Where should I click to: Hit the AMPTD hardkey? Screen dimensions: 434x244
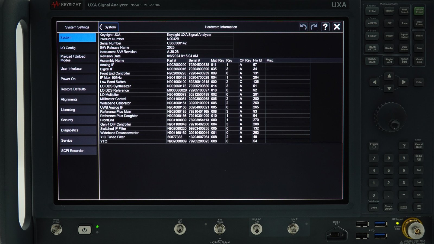pyautogui.click(x=372, y=23)
